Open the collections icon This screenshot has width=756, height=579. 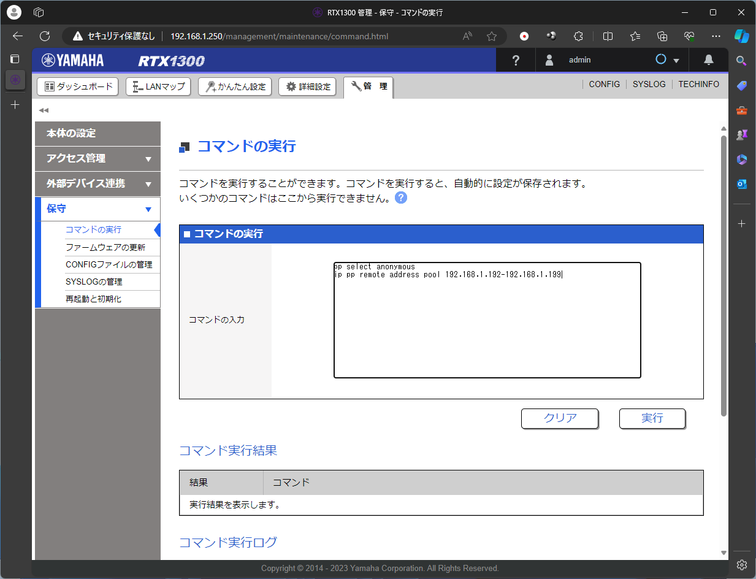coord(662,36)
